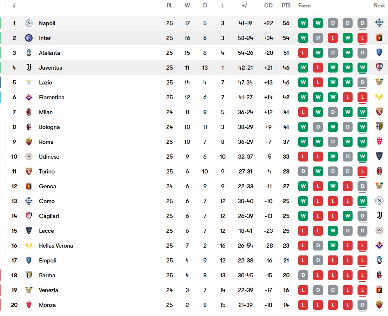Viewport: 388px width, 316px height.
Task: Click the GD column header
Action: click(269, 6)
